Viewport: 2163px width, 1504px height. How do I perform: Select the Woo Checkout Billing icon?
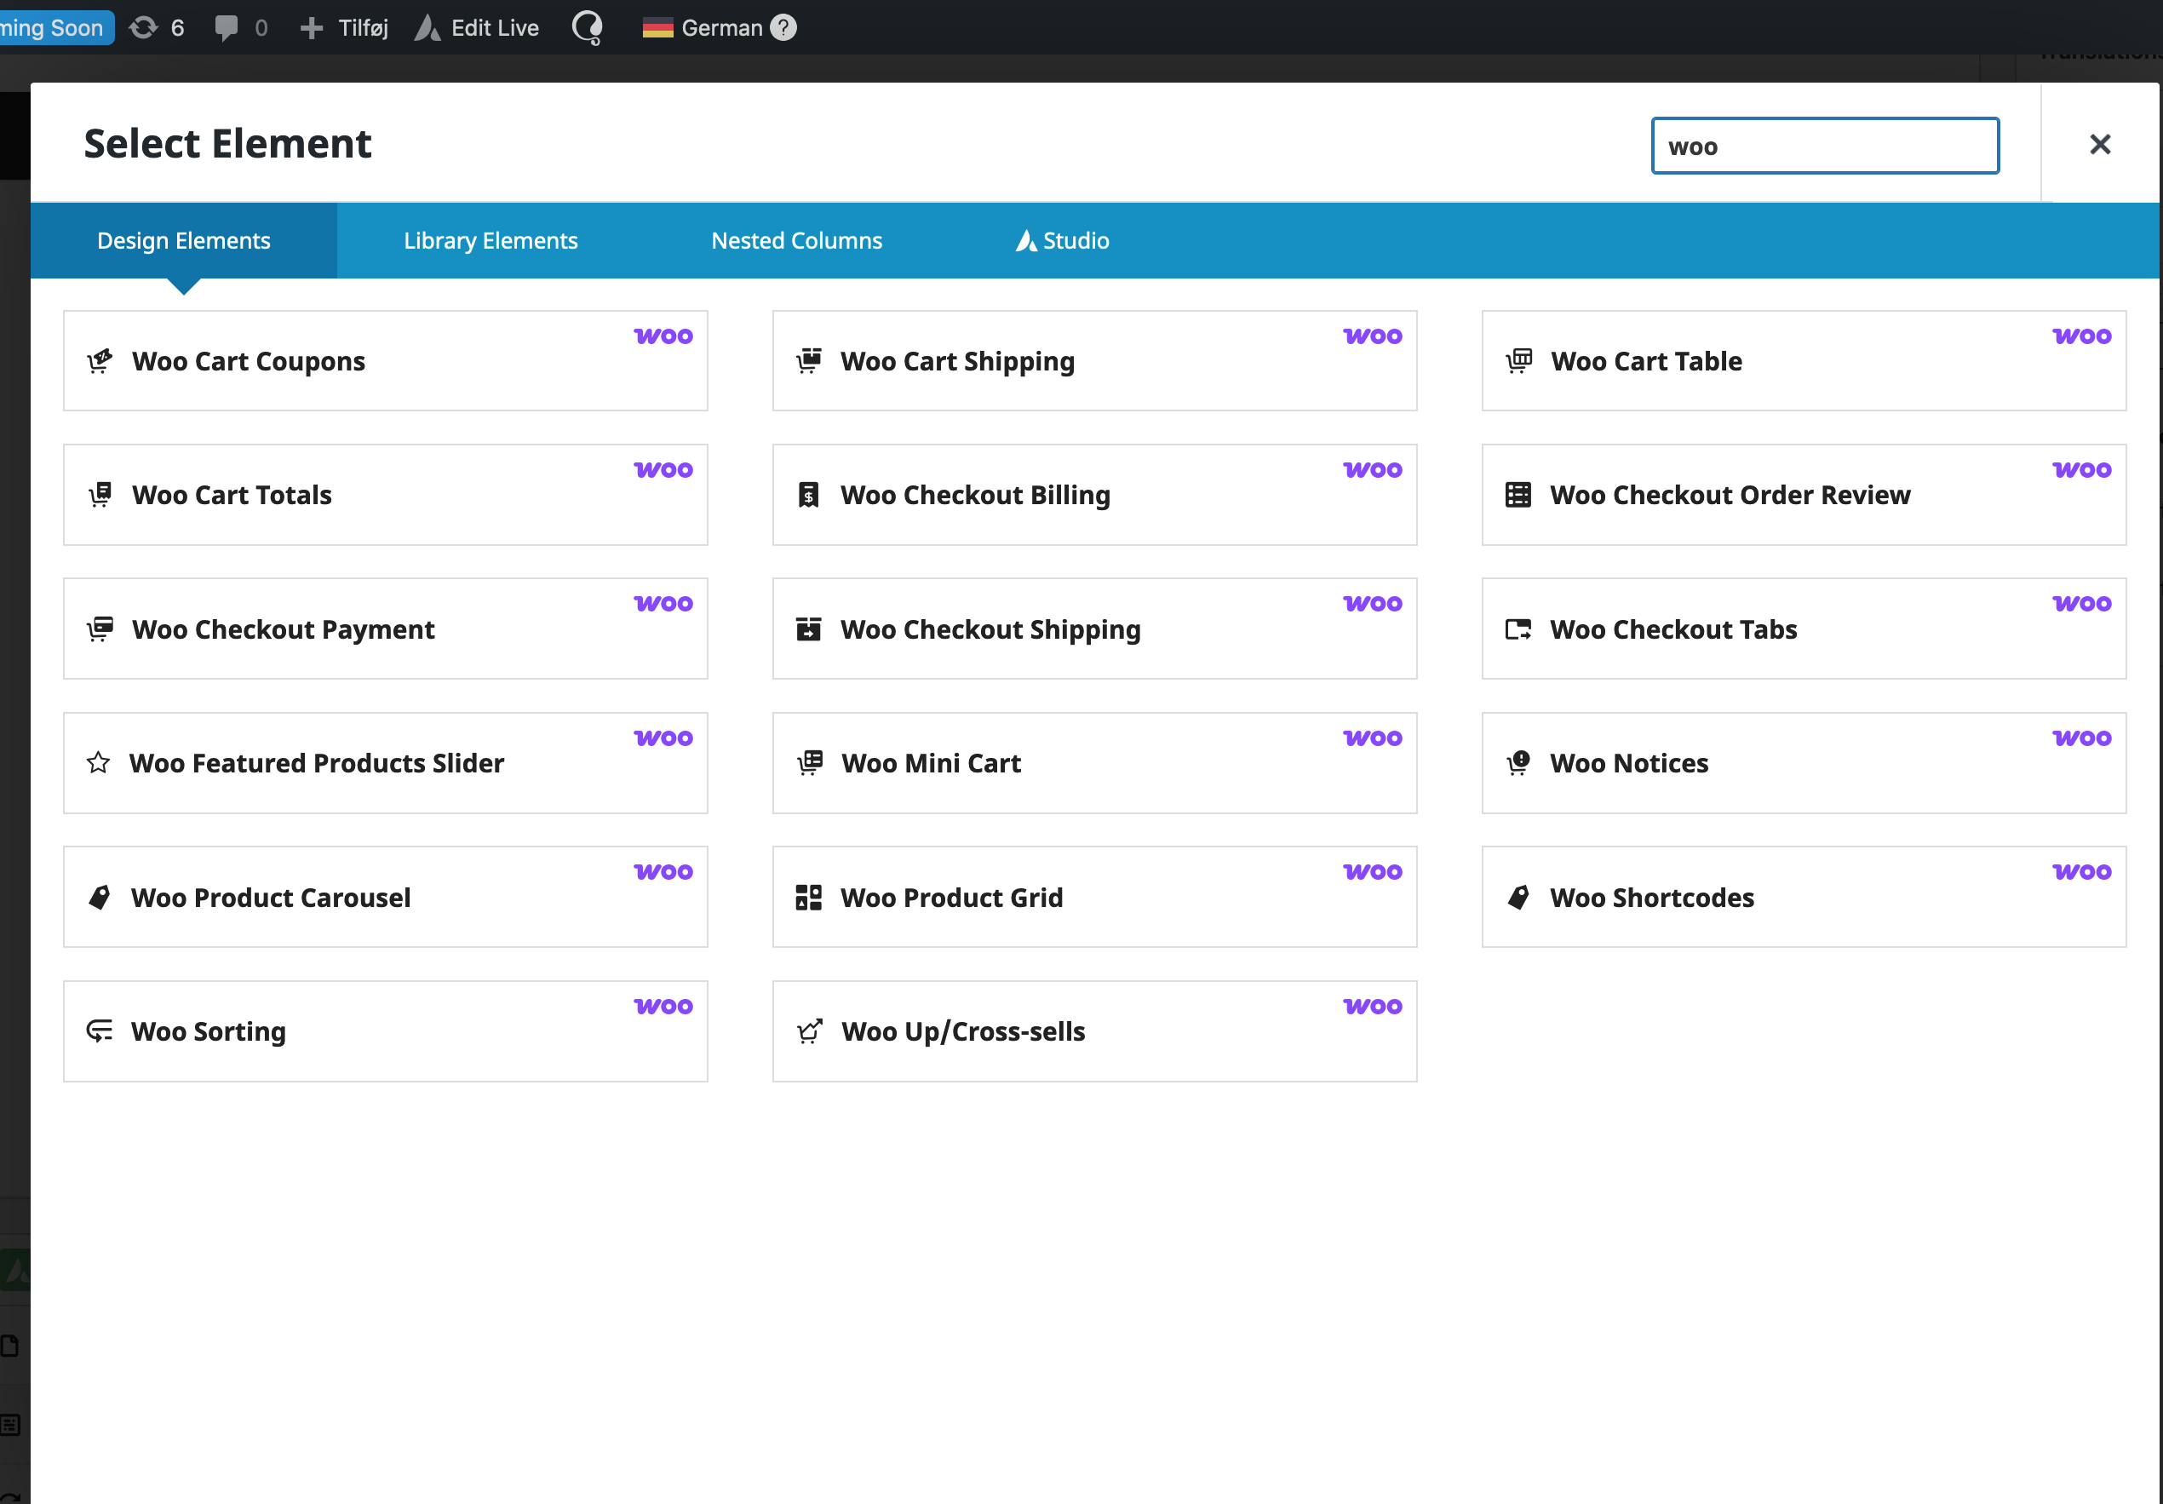pos(808,495)
